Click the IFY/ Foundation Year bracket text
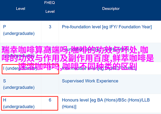Screen dimensions: 161x114 pyautogui.click(x=127, y=27)
